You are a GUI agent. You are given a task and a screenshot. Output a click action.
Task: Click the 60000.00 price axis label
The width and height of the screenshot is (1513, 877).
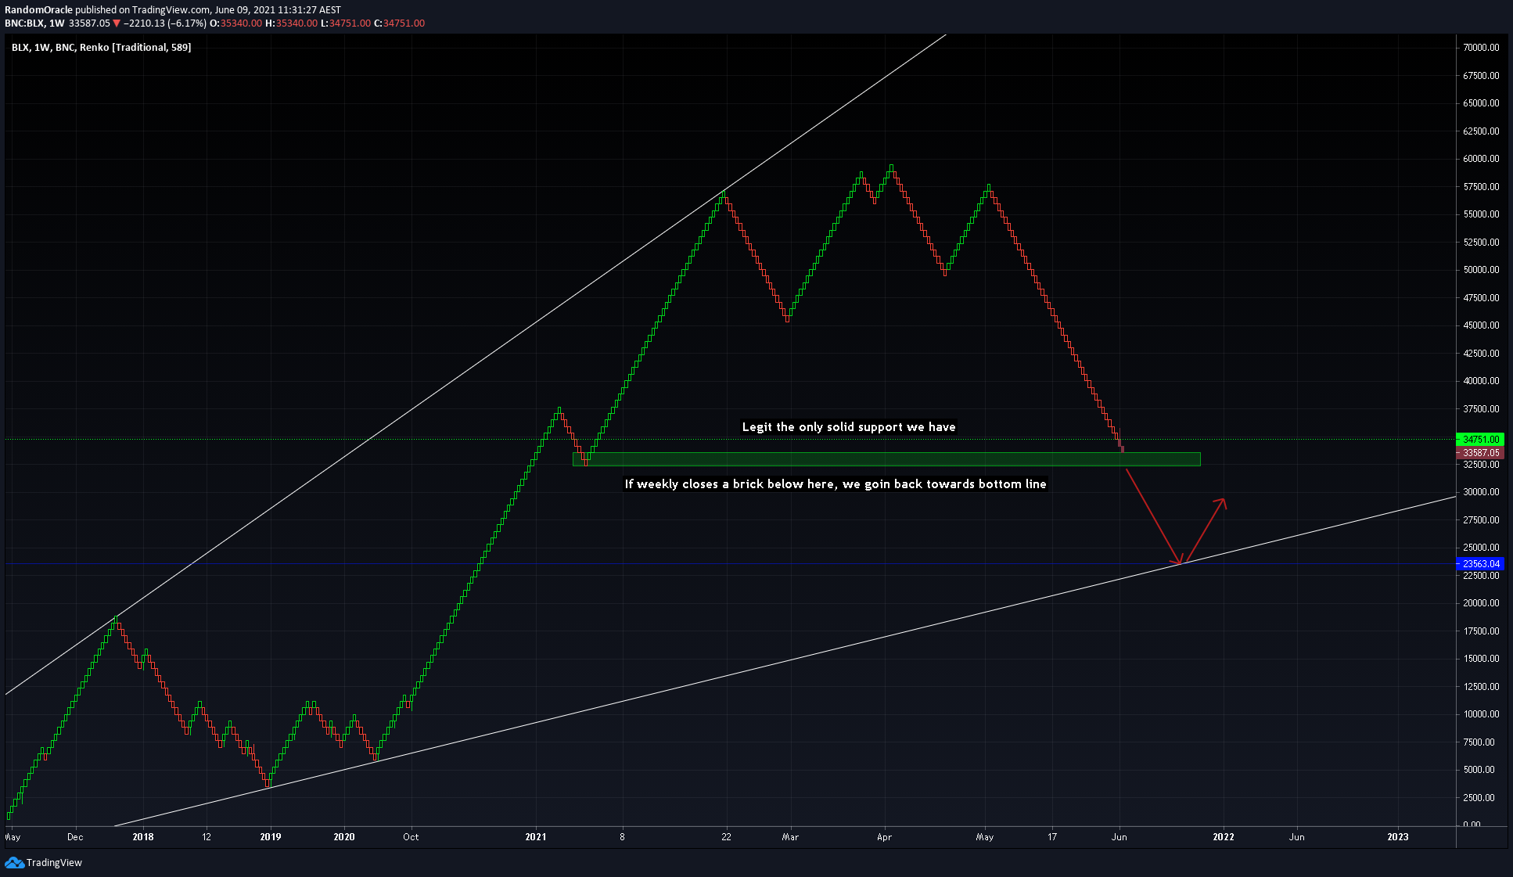1481,159
